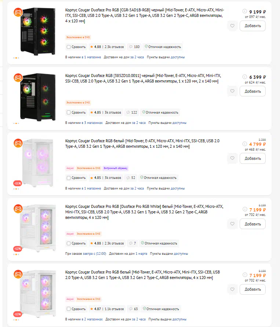Select the "Витринный образец" tag
Screen dimensions: 280x327
[115, 168]
